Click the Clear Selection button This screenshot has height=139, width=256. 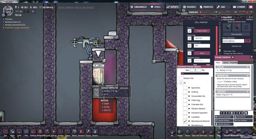click(236, 34)
